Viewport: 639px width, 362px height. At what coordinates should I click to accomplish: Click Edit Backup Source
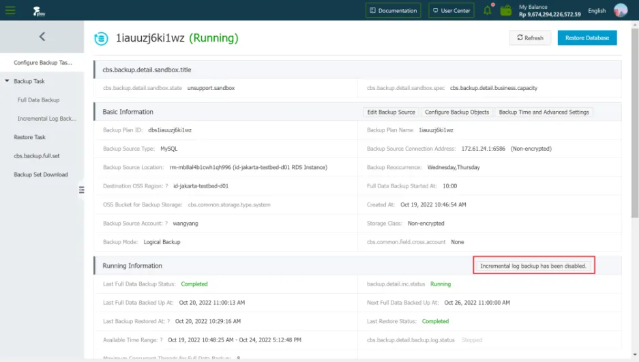[x=391, y=112]
